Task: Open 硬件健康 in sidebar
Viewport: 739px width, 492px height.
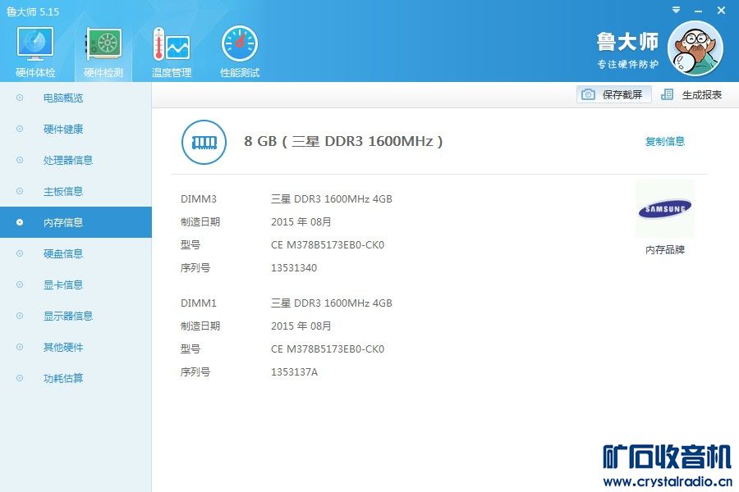Action: (x=76, y=129)
